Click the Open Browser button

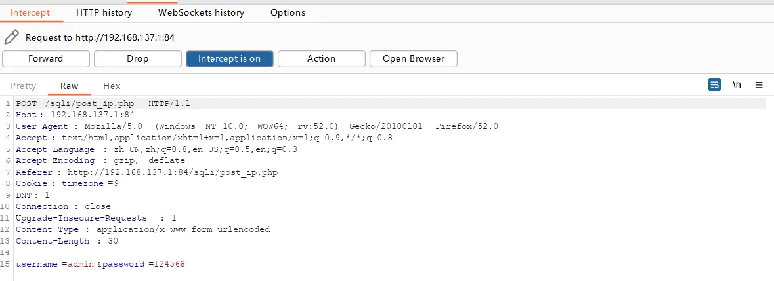click(413, 59)
